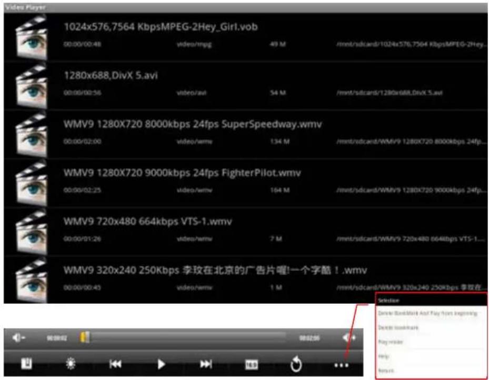Open thumbnail of Hey_Girl.vob video
This screenshot has width=489, height=380.
pyautogui.click(x=32, y=37)
